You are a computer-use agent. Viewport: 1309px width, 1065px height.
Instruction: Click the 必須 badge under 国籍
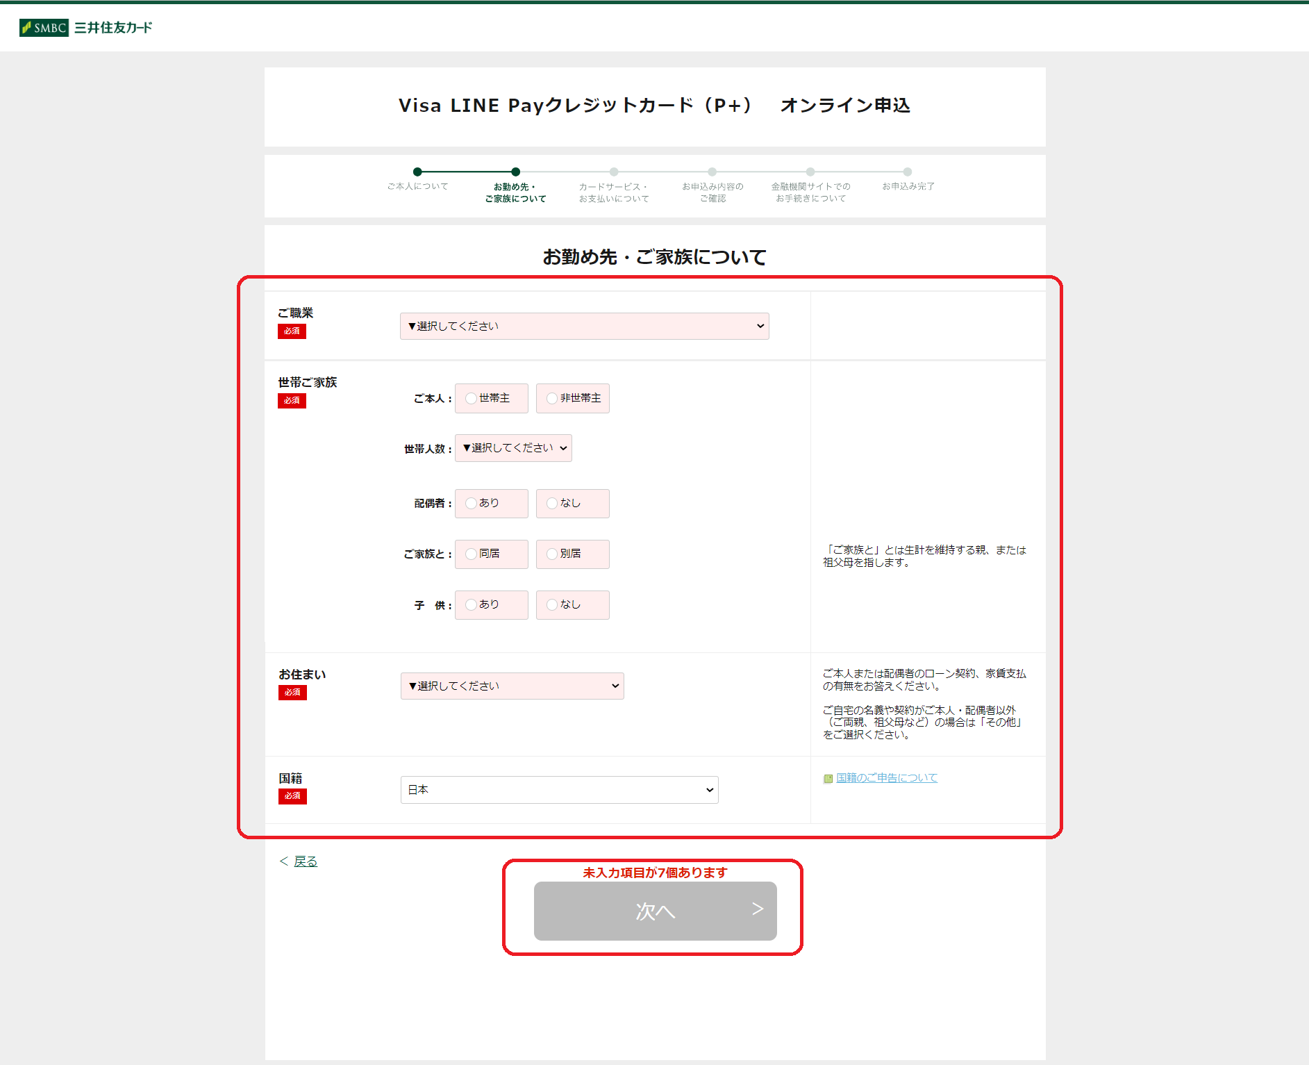[x=292, y=796]
